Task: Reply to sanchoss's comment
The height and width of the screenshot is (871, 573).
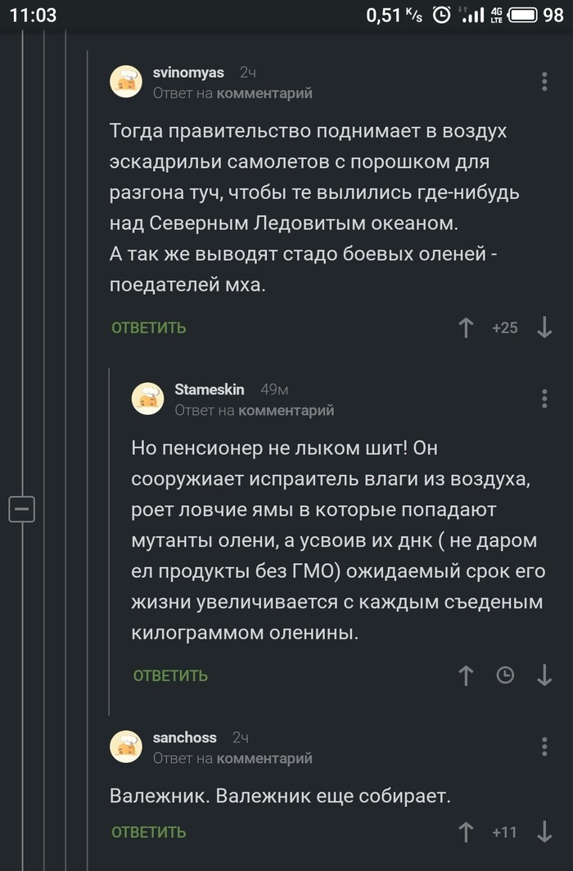Action: coord(149,832)
